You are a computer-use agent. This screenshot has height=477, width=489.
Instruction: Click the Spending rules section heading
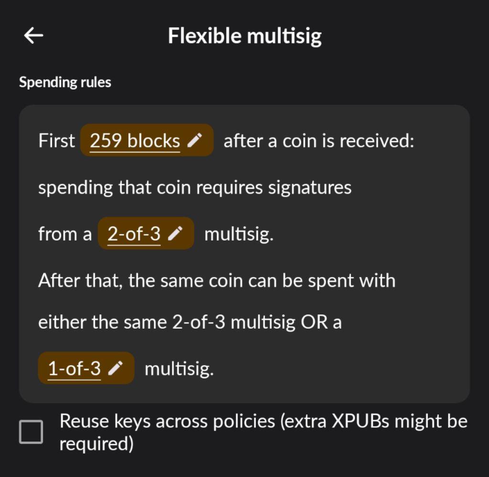point(65,82)
